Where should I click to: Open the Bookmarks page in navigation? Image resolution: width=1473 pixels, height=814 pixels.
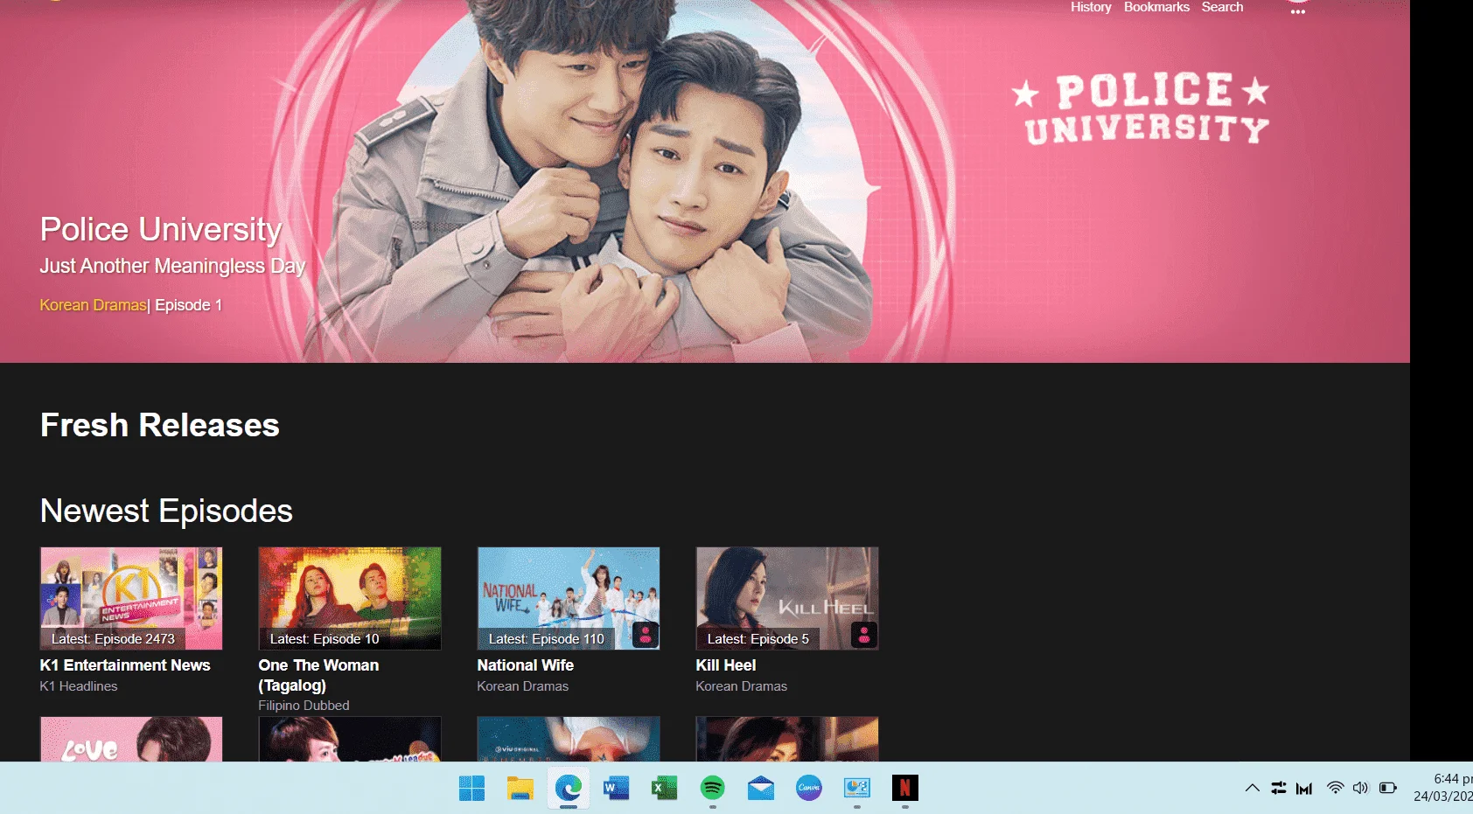tap(1156, 7)
